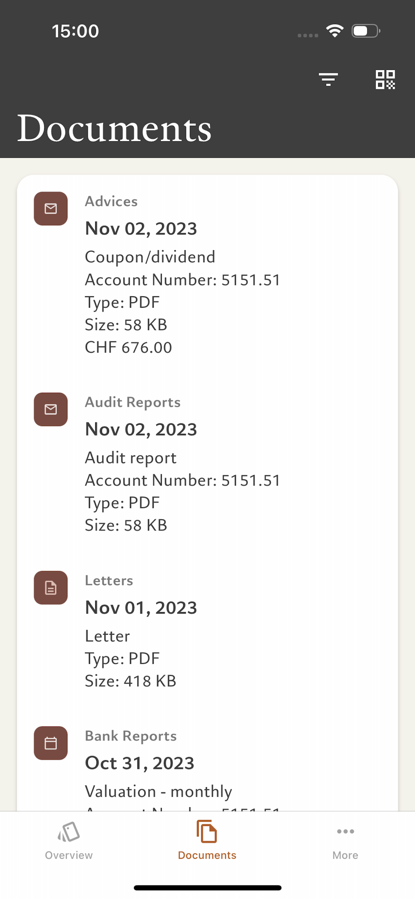415x899 pixels.
Task: Open the Coupon/dividend advice document
Action: point(150,257)
